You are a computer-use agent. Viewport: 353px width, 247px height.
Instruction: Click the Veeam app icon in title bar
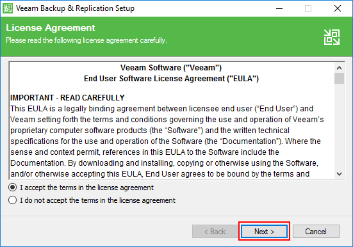coord(8,8)
